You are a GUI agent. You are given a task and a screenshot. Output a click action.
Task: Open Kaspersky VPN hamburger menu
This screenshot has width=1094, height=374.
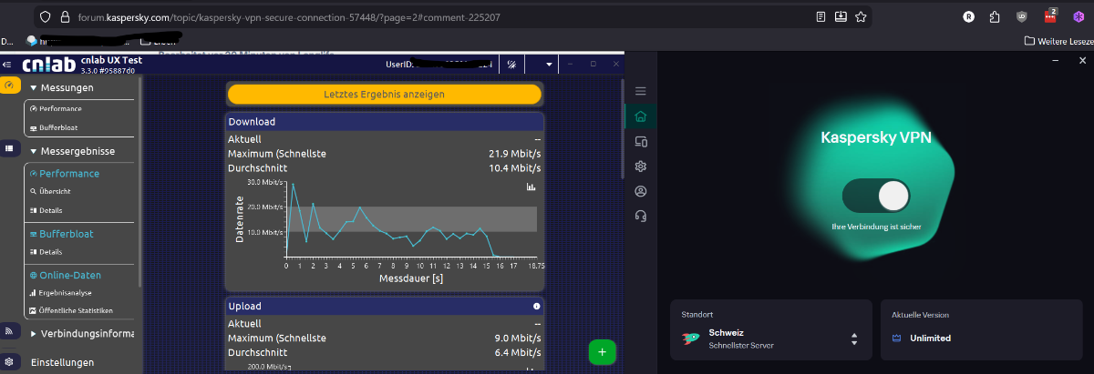640,91
